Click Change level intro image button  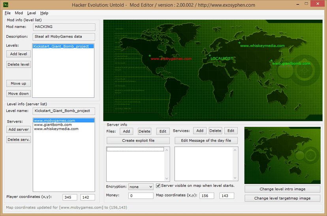[282, 189]
